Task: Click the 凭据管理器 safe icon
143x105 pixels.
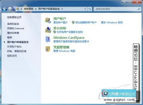Action: pos(48,49)
